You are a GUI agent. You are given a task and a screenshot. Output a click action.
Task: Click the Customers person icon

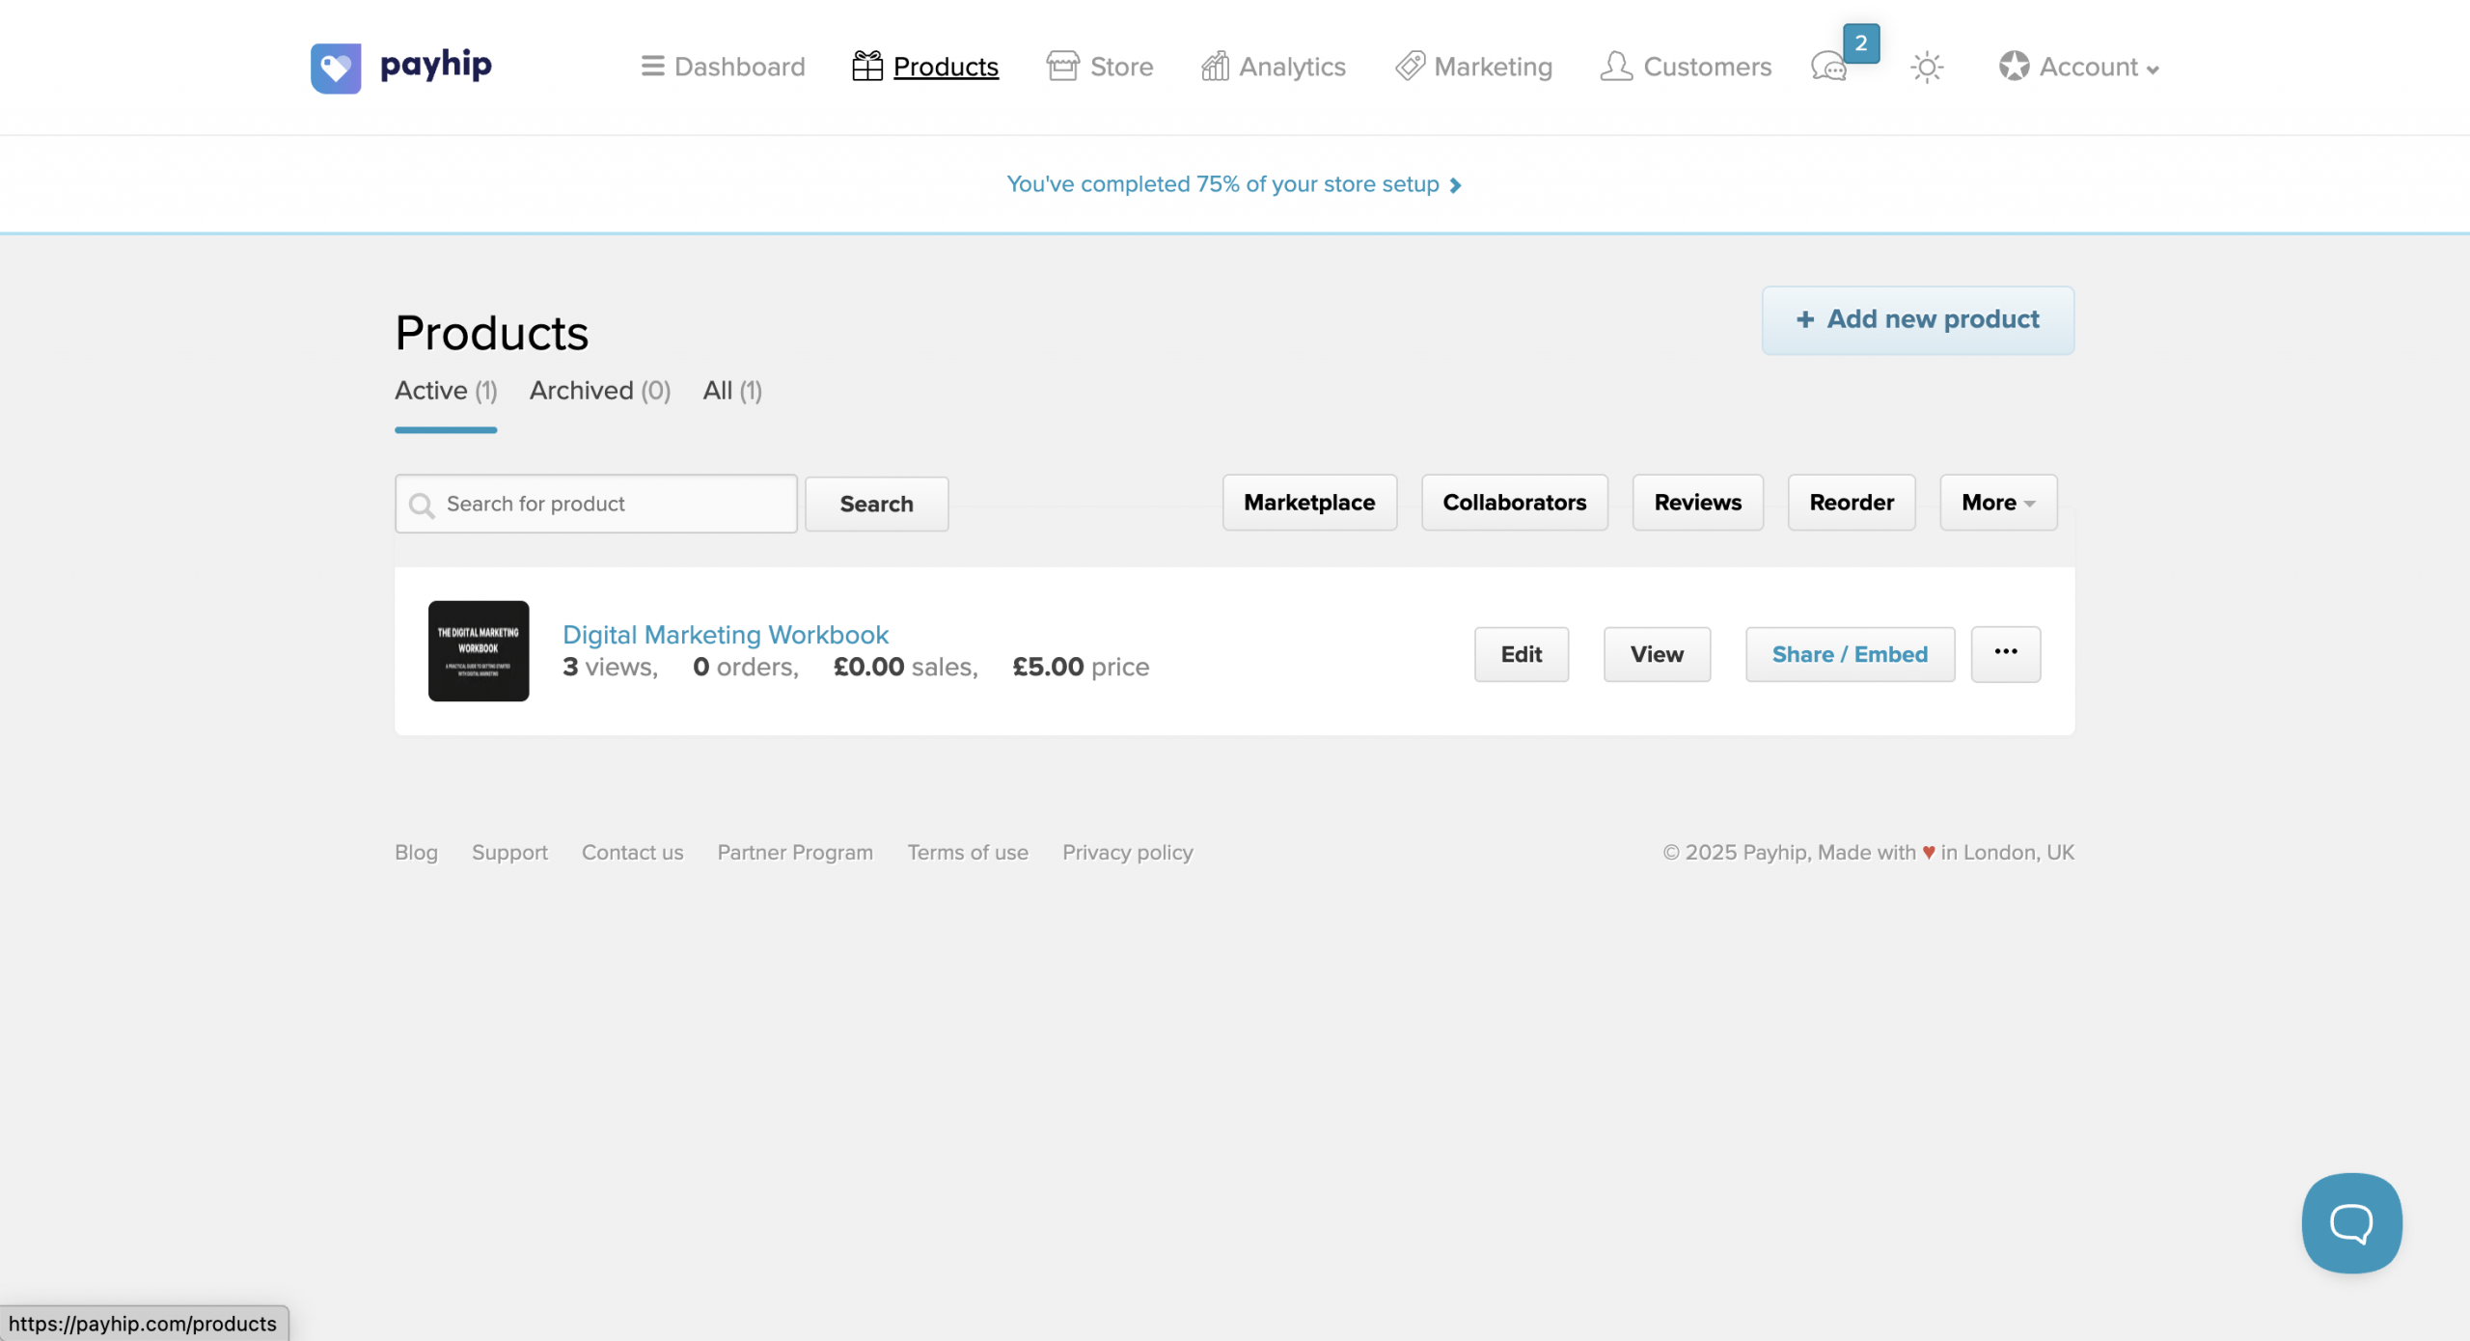click(1616, 67)
